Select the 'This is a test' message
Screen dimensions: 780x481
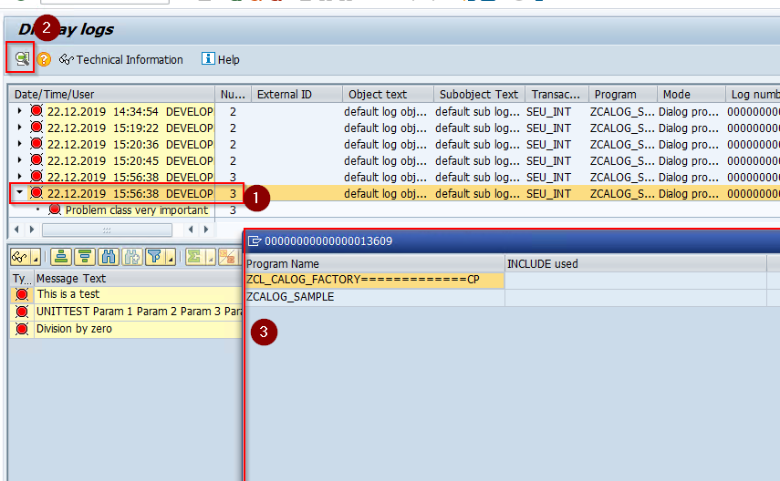coord(139,294)
